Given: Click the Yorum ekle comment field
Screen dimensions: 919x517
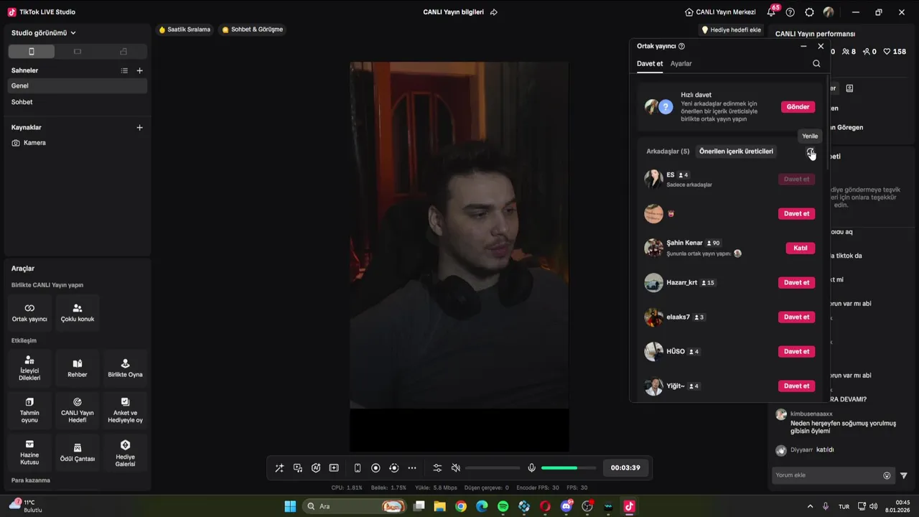Looking at the screenshot, I should click(x=834, y=475).
